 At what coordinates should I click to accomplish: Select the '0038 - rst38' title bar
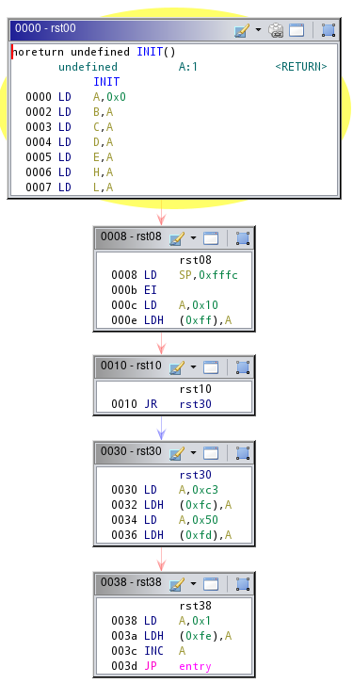point(174,584)
